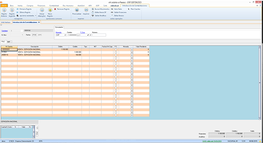The height and width of the screenshot is (143, 263).
Task: Click the Número input field
Action: click(x=99, y=35)
